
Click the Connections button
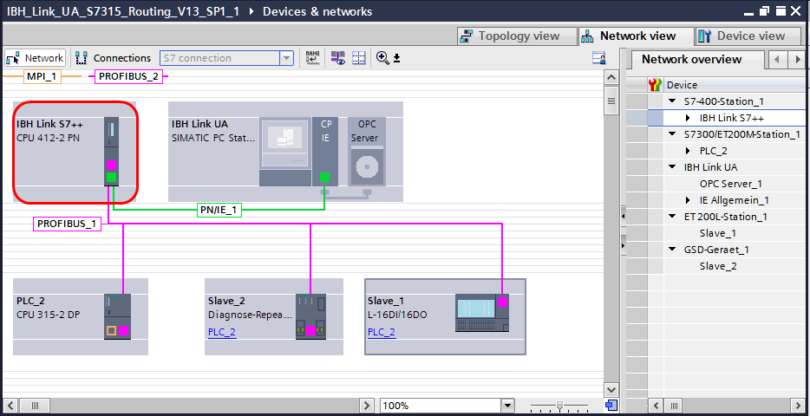[113, 58]
